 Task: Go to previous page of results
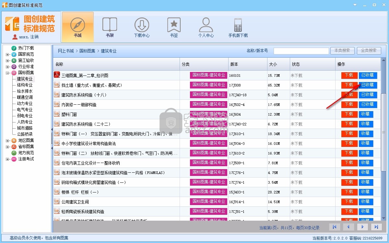tap(349, 227)
